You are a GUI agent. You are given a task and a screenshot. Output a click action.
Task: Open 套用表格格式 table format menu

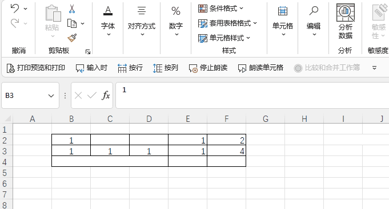point(227,23)
